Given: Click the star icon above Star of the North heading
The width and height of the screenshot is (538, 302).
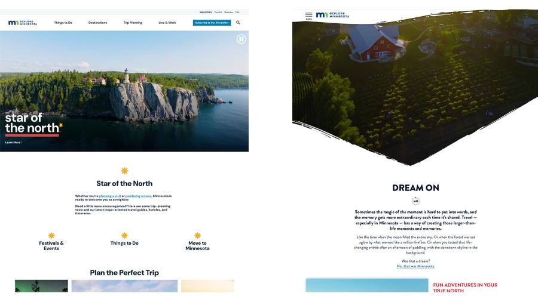Looking at the screenshot, I should pyautogui.click(x=124, y=171).
